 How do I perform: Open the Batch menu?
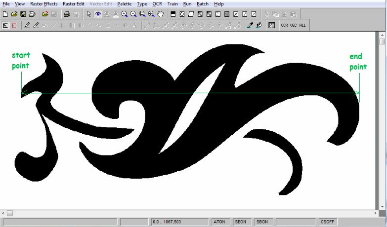point(203,3)
